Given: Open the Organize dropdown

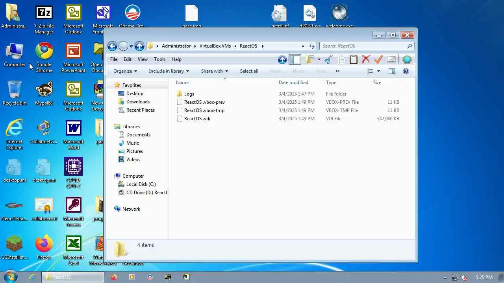Looking at the screenshot, I should pyautogui.click(x=125, y=71).
